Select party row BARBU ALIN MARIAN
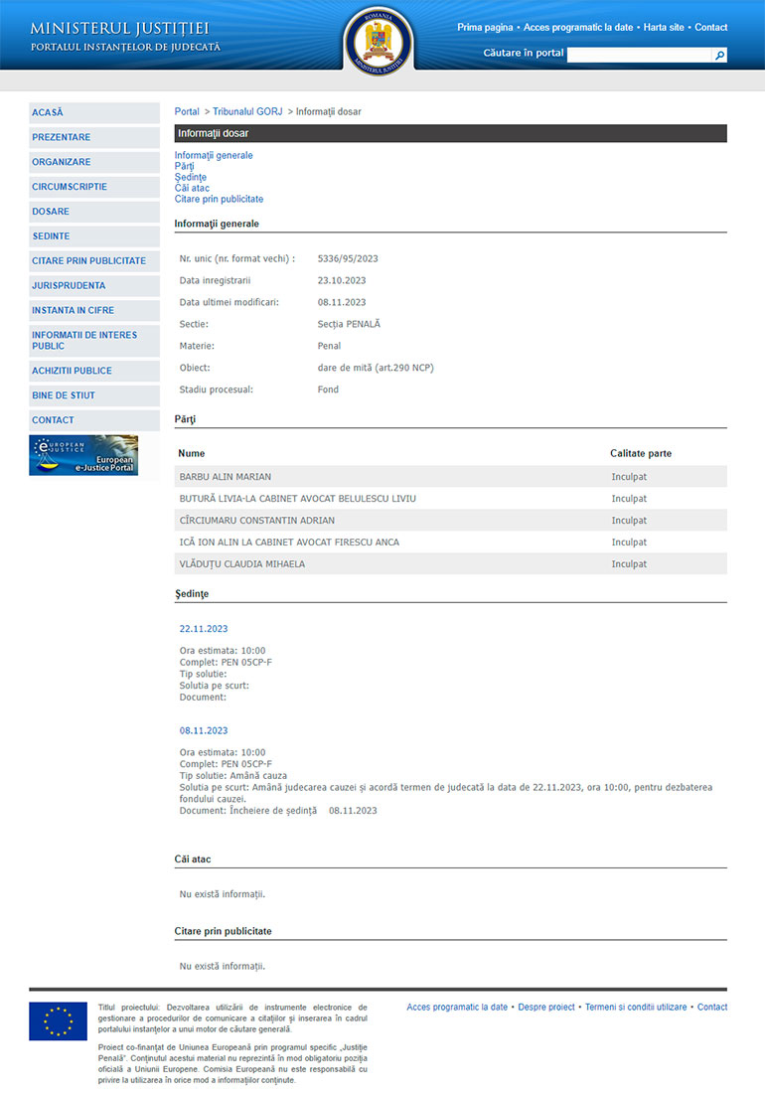765x1093 pixels. click(451, 477)
